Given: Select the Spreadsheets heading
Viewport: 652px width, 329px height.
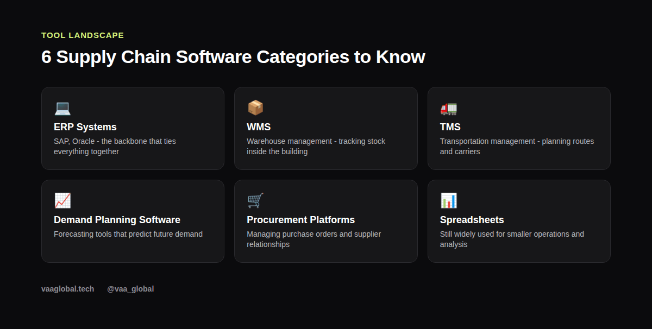Looking at the screenshot, I should click(x=472, y=220).
